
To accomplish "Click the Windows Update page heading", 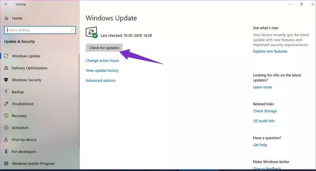I will [x=111, y=18].
